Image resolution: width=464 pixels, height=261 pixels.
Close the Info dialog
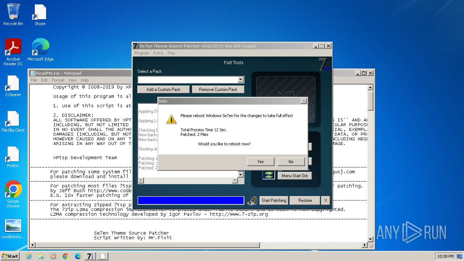304,101
